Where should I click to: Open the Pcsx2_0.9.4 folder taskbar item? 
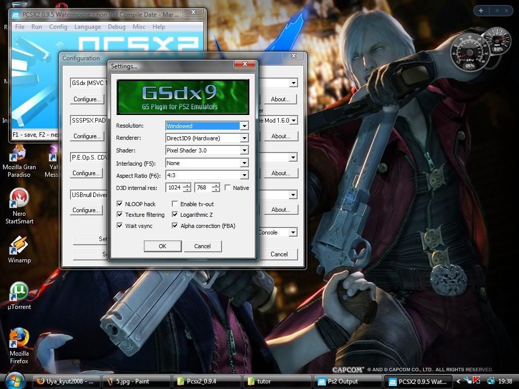point(208,381)
